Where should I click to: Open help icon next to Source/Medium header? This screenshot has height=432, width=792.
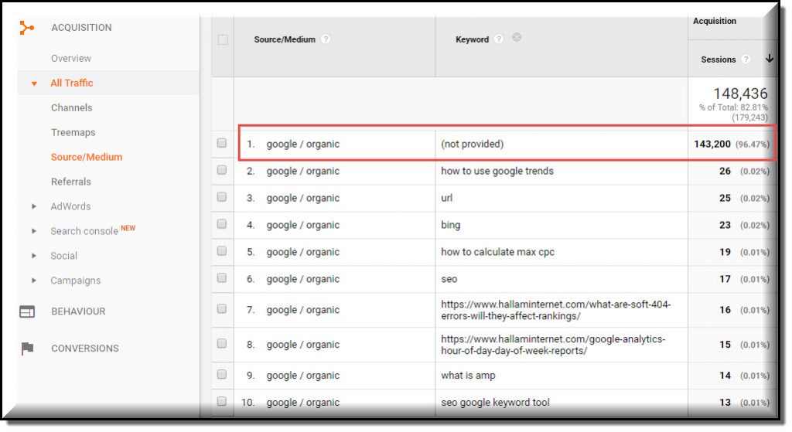(326, 39)
